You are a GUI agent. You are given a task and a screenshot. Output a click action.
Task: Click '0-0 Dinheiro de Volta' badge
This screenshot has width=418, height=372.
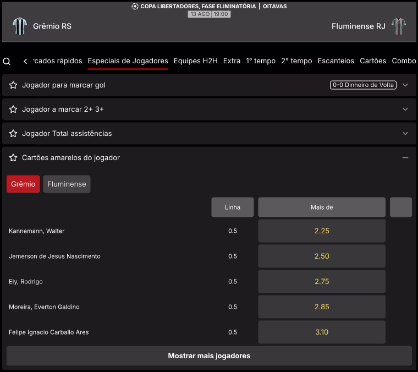[x=363, y=85]
